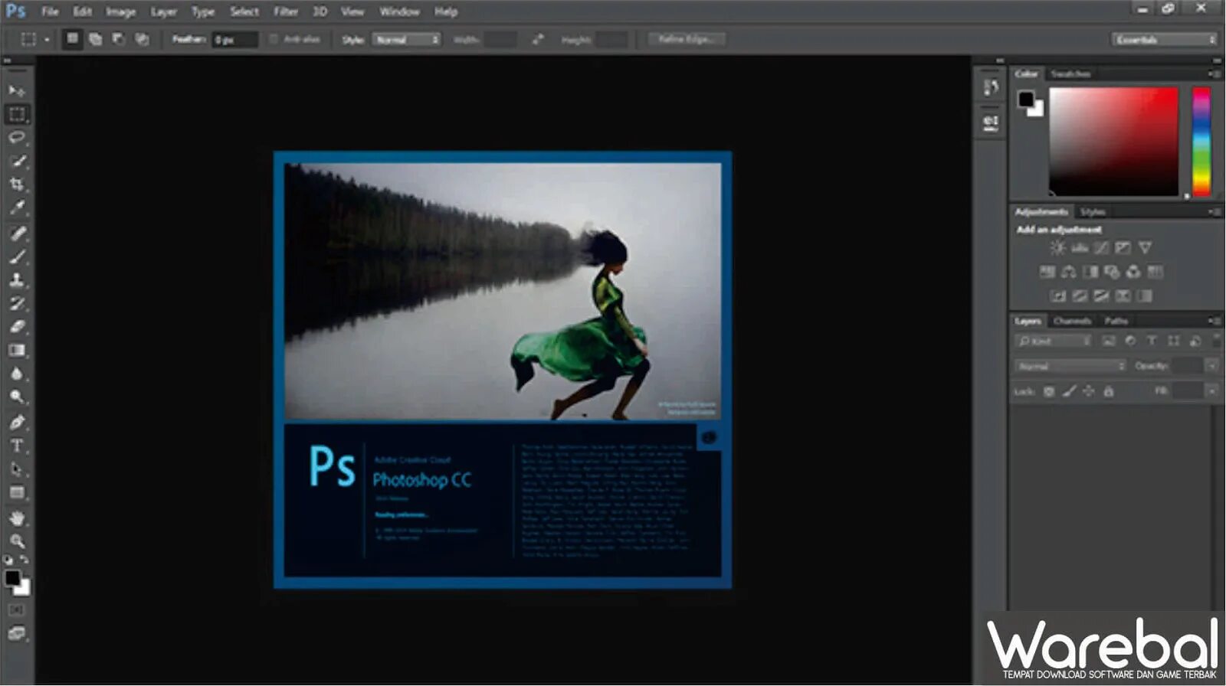
Task: Select the Pen tool
Action: (x=17, y=422)
